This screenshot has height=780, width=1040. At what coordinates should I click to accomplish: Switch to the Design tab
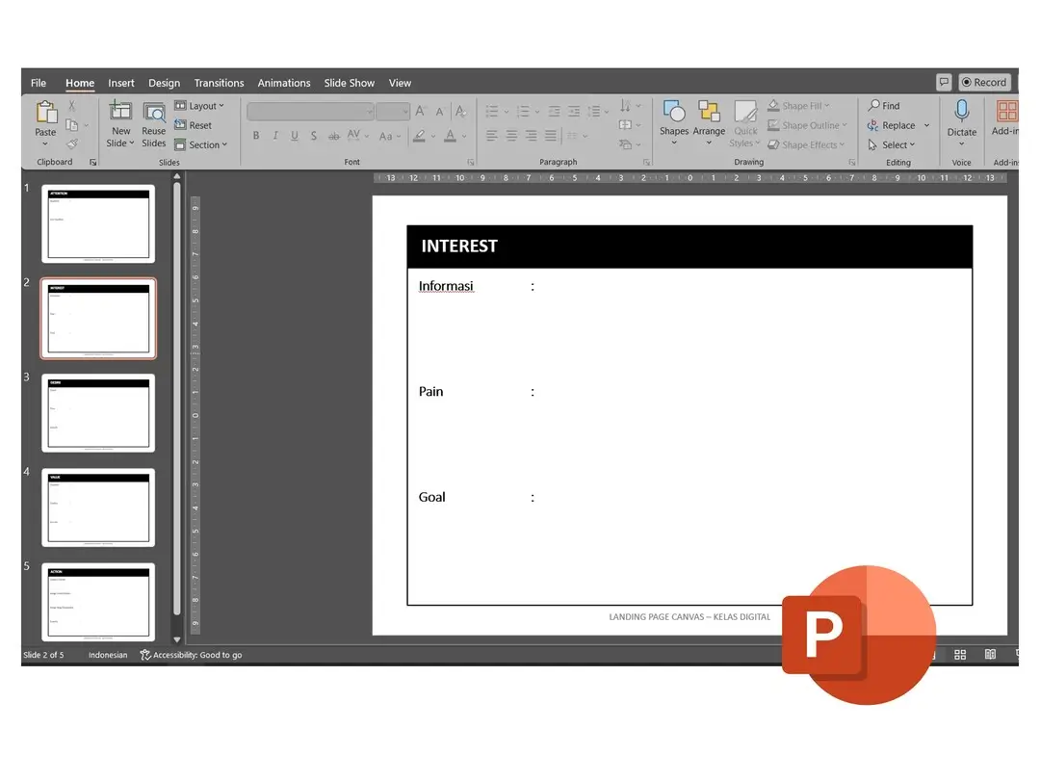pos(164,83)
